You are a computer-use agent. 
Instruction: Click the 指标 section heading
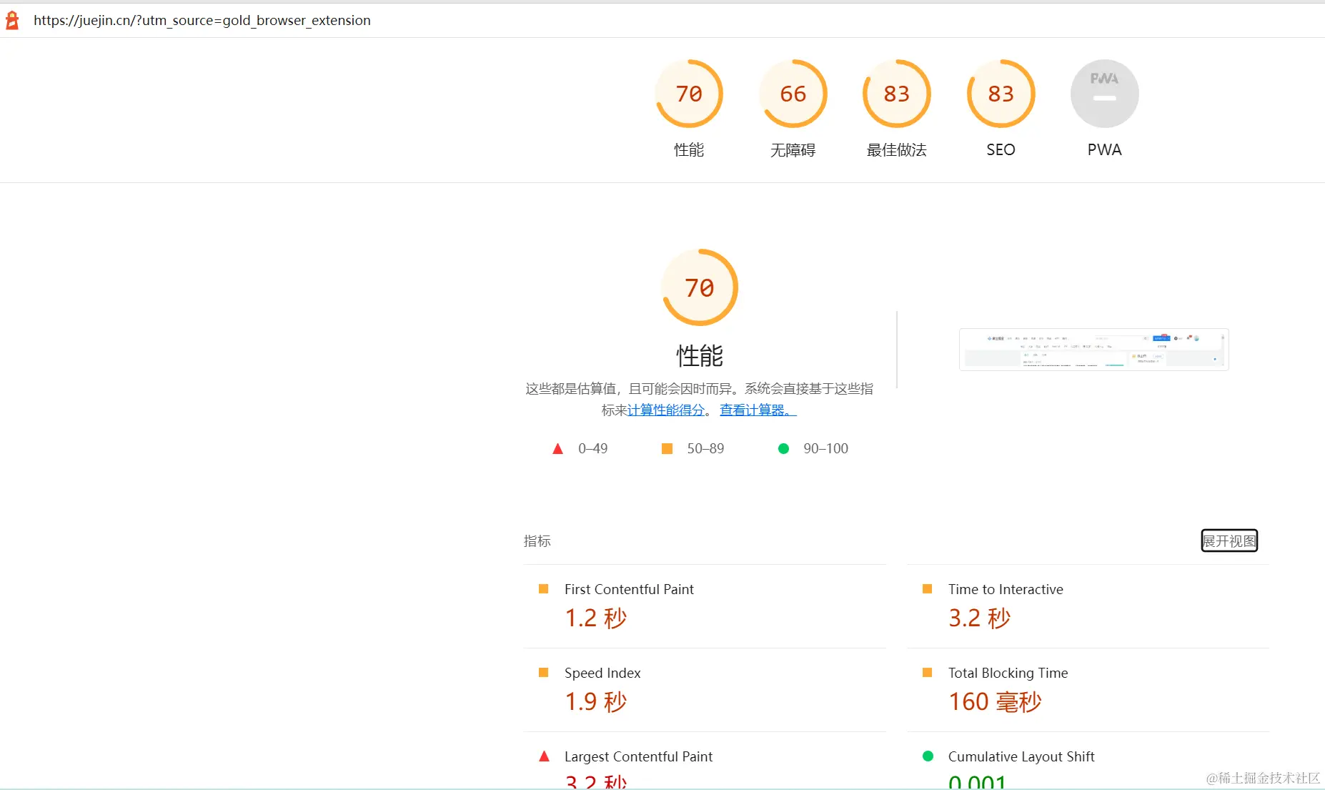[537, 541]
